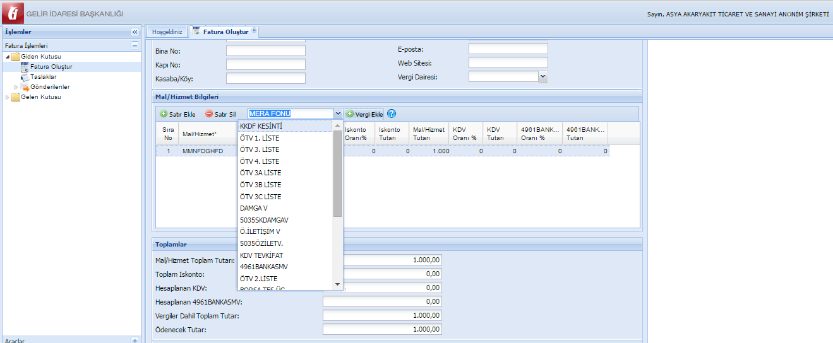Viewport: 833px width, 343px height.
Task: Expand the Gelen Kutusu folder
Action: point(8,97)
